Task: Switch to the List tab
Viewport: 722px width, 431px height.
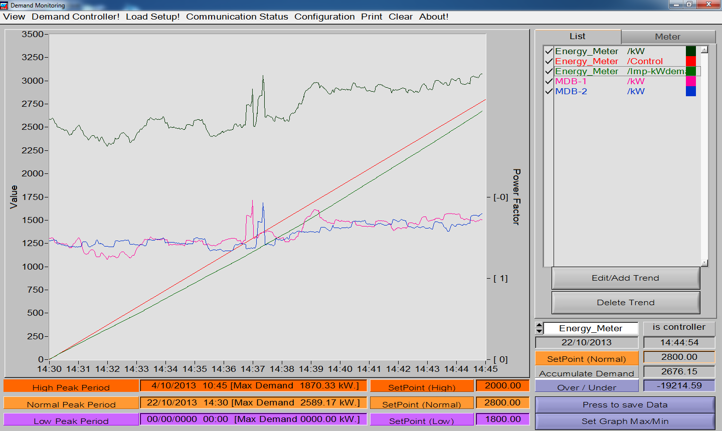Action: pos(578,37)
